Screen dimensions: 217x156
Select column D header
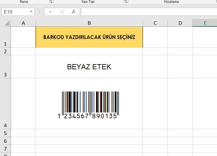(180, 23)
